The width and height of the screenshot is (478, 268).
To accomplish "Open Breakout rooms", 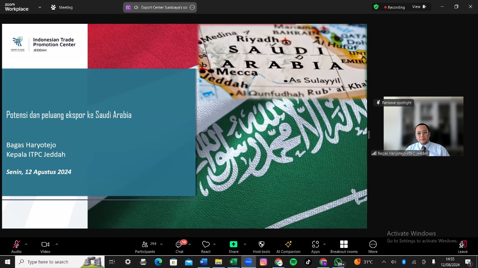I will coord(344,247).
